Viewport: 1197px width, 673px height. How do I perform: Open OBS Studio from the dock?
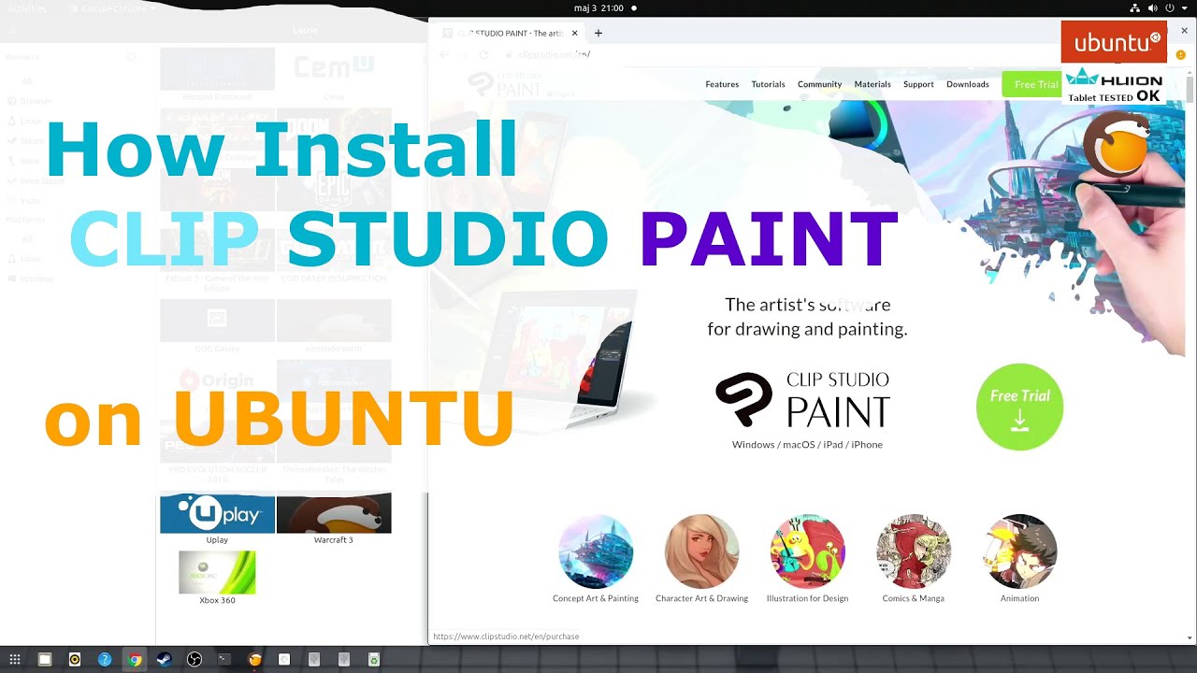point(195,660)
